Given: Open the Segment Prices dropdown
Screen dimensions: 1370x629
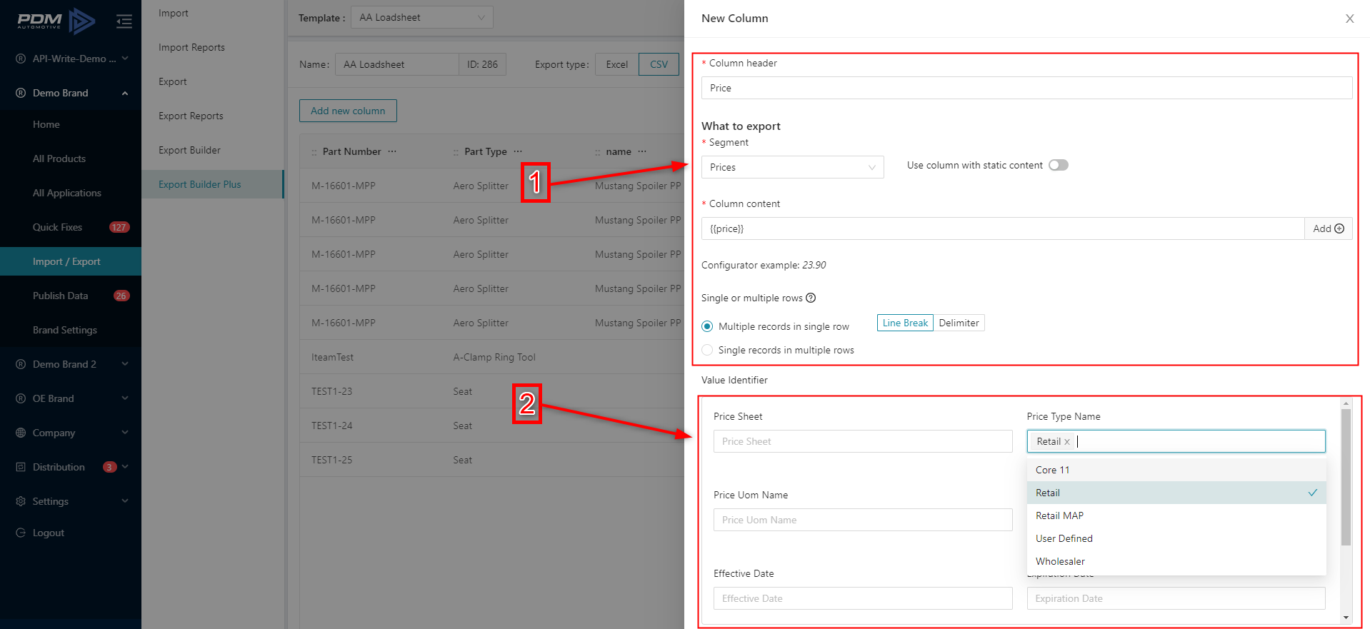Looking at the screenshot, I should coord(792,167).
